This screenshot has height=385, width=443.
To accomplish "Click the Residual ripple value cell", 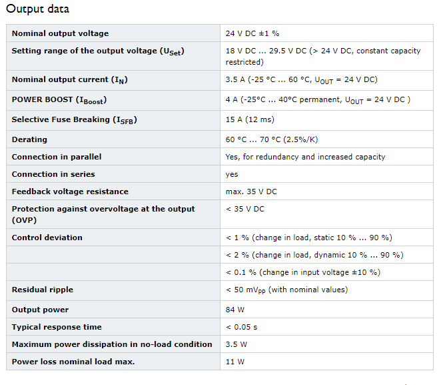I will coord(326,290).
